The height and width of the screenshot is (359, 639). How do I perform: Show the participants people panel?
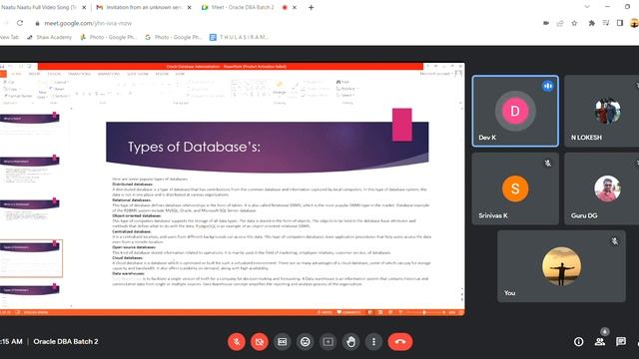click(599, 342)
